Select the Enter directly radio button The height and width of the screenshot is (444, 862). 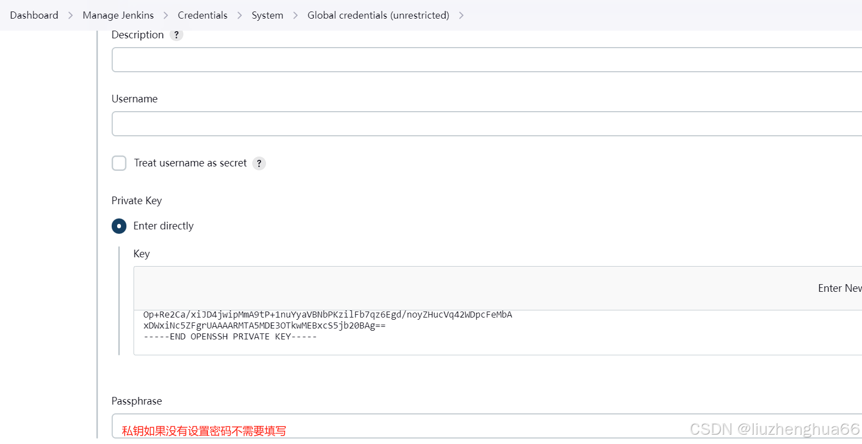[119, 226]
